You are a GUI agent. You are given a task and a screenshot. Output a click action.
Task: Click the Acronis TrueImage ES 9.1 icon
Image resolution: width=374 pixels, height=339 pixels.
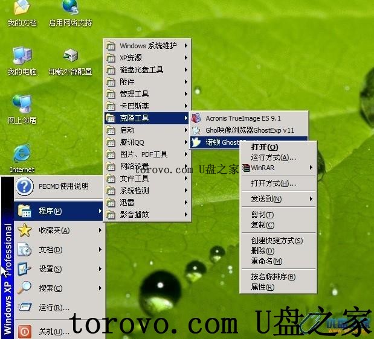[x=196, y=118]
